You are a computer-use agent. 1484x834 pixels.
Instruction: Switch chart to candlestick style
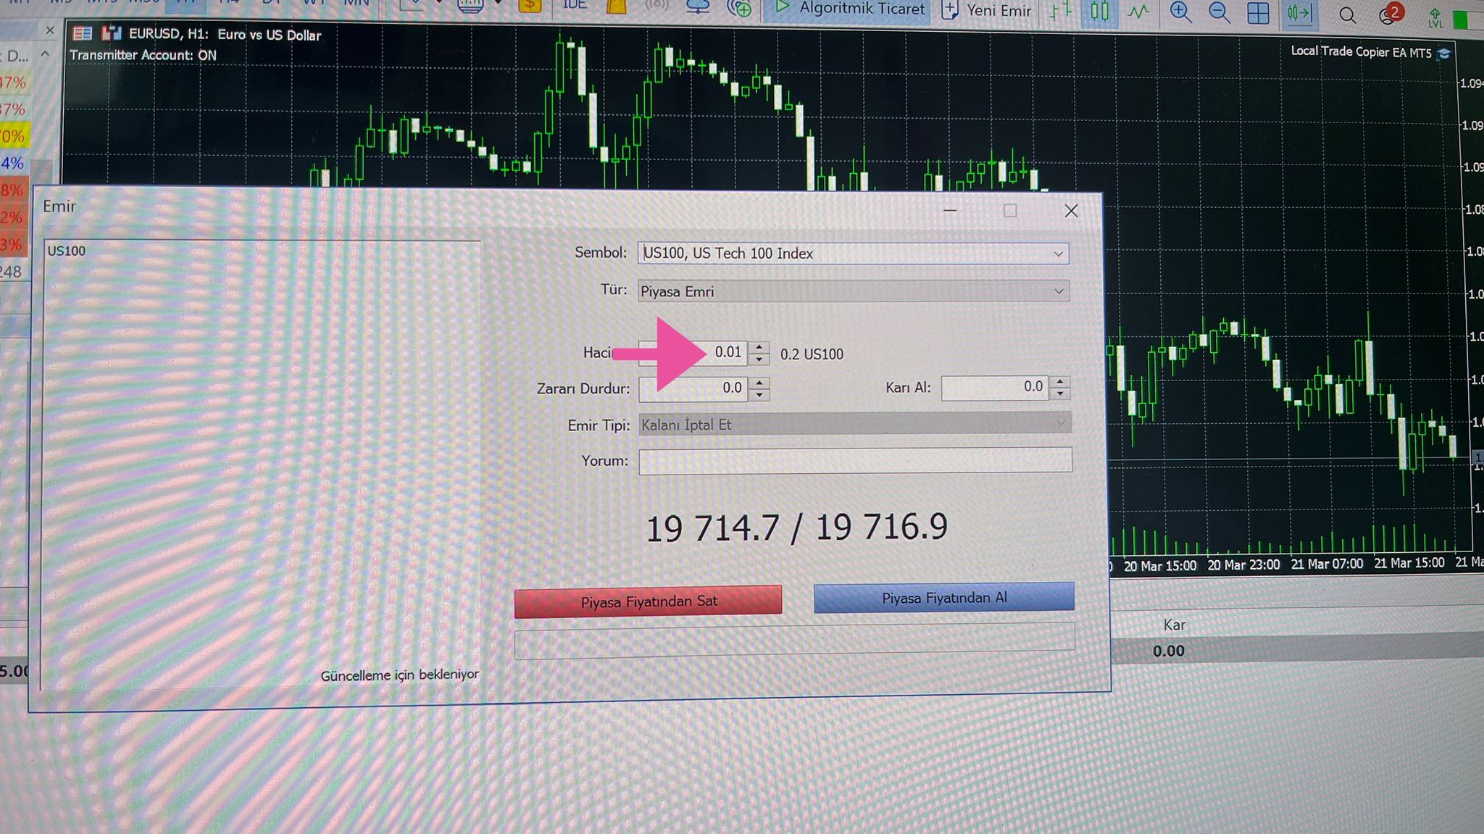pos(1099,12)
